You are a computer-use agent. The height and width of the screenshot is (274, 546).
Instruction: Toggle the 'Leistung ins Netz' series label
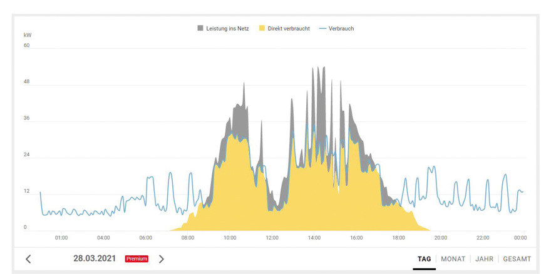(227, 28)
